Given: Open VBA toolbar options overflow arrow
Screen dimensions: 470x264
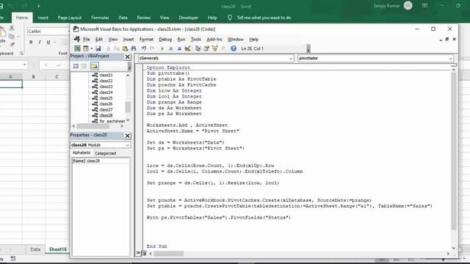Looking at the screenshot, I should [308, 48].
